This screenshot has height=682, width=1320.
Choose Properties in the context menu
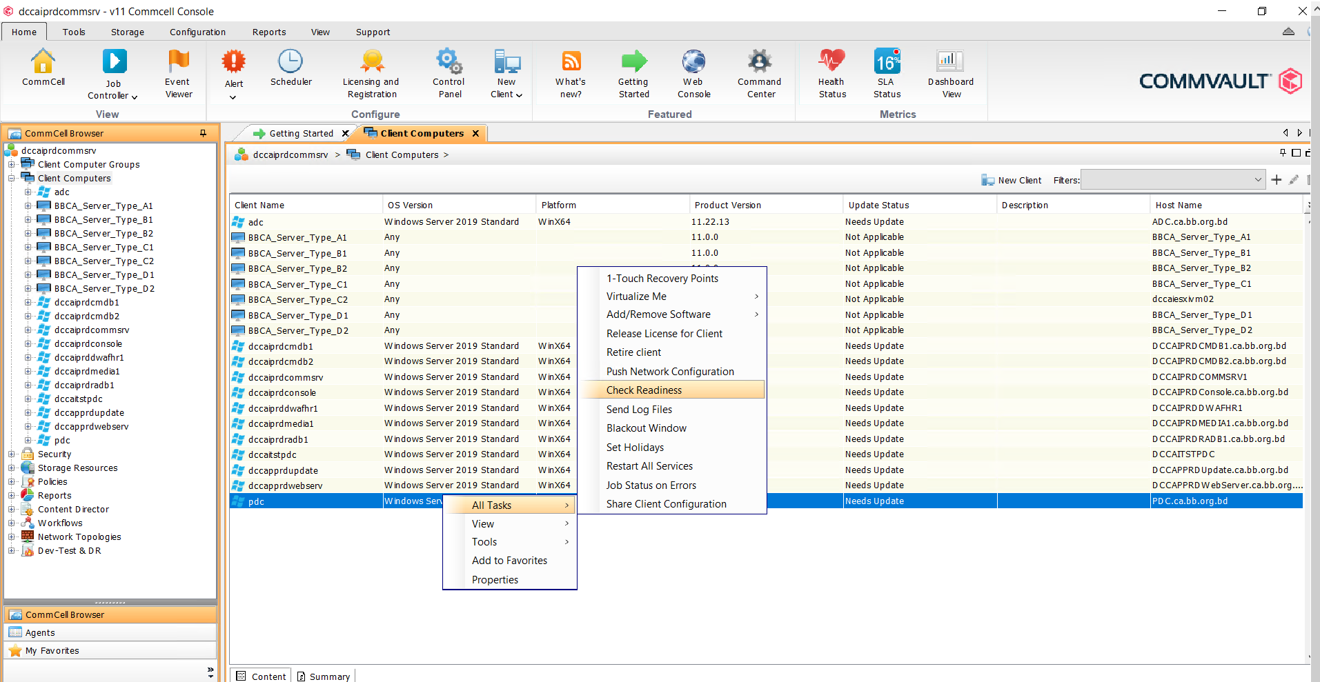click(510, 580)
